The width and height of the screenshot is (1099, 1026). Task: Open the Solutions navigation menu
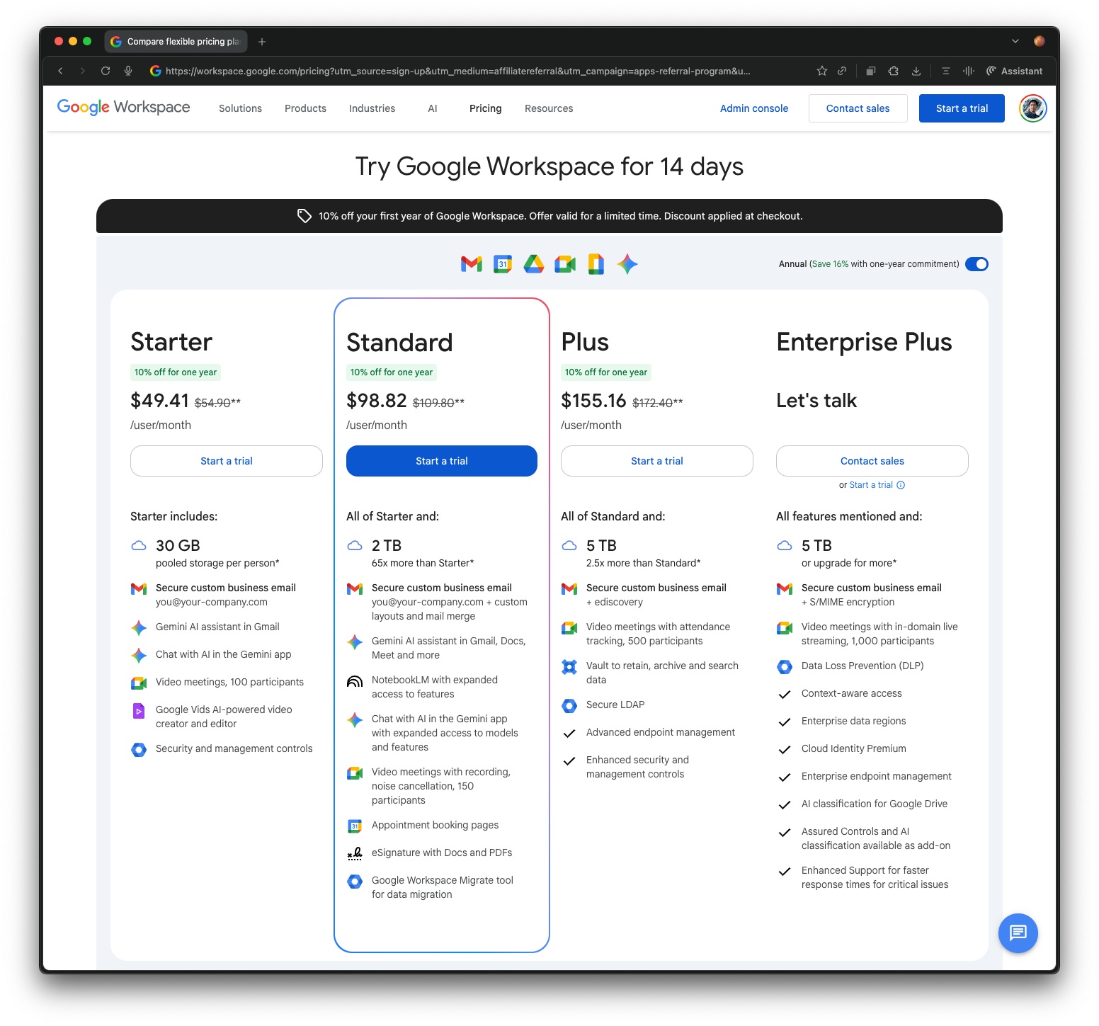click(x=240, y=108)
